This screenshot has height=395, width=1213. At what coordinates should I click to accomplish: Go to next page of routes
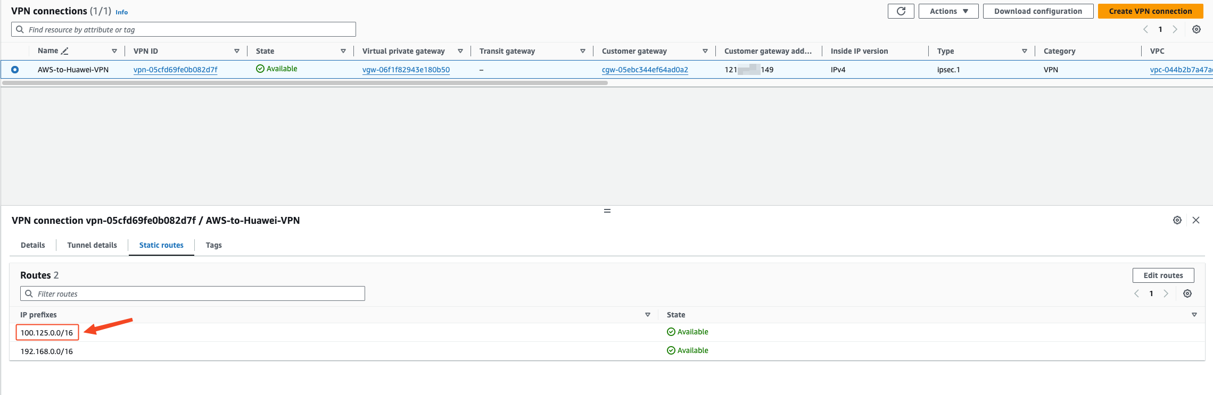[1166, 293]
